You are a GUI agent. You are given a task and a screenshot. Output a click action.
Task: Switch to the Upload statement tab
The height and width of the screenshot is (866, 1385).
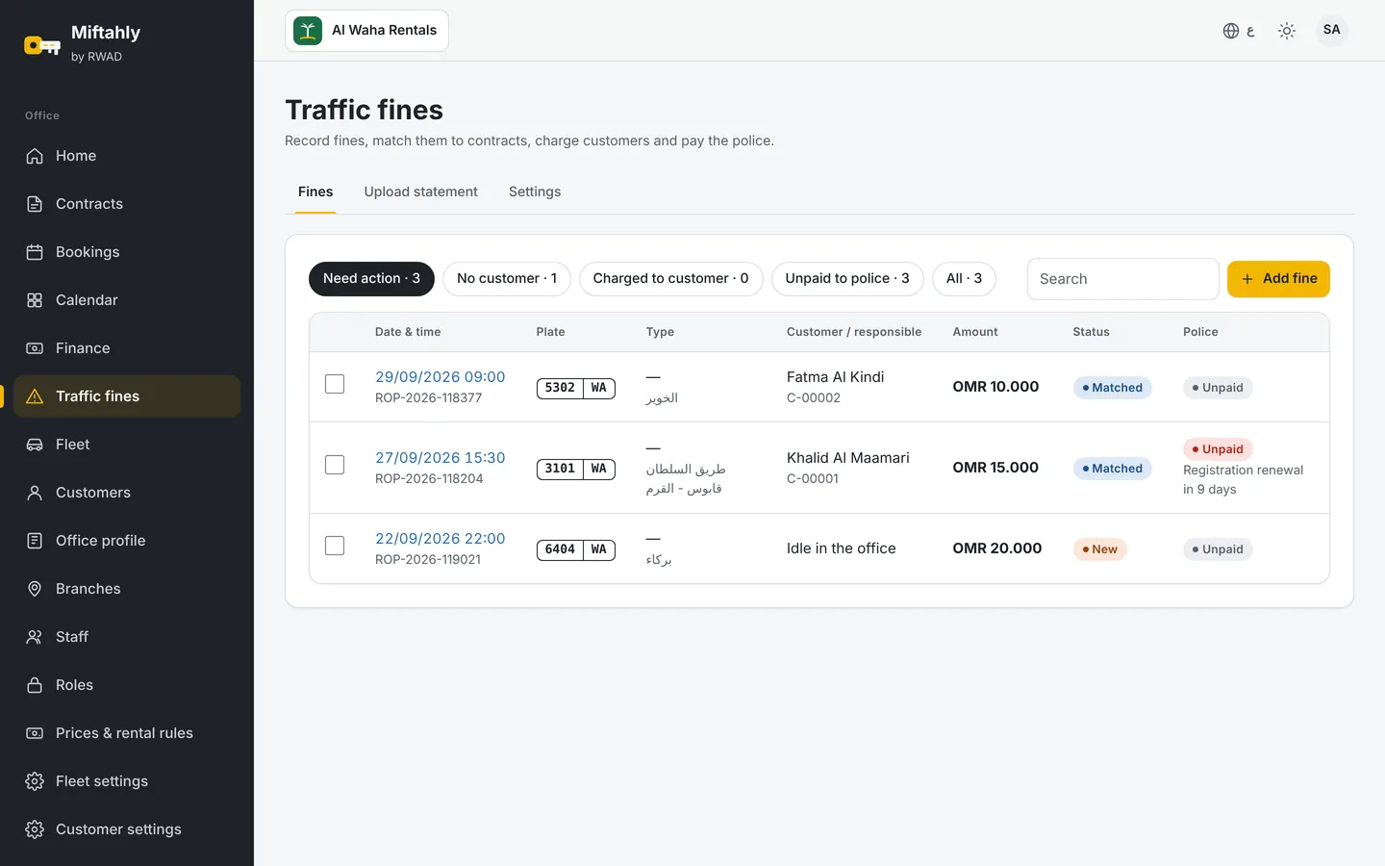pos(421,191)
